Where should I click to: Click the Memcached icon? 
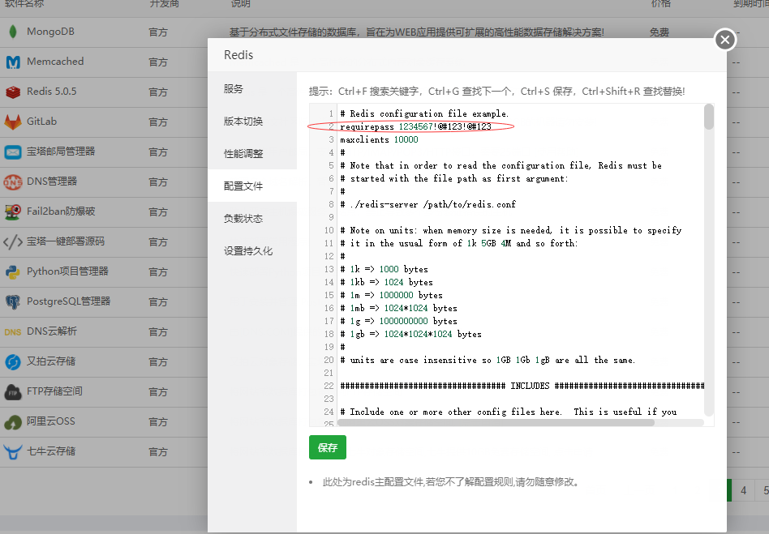13,62
